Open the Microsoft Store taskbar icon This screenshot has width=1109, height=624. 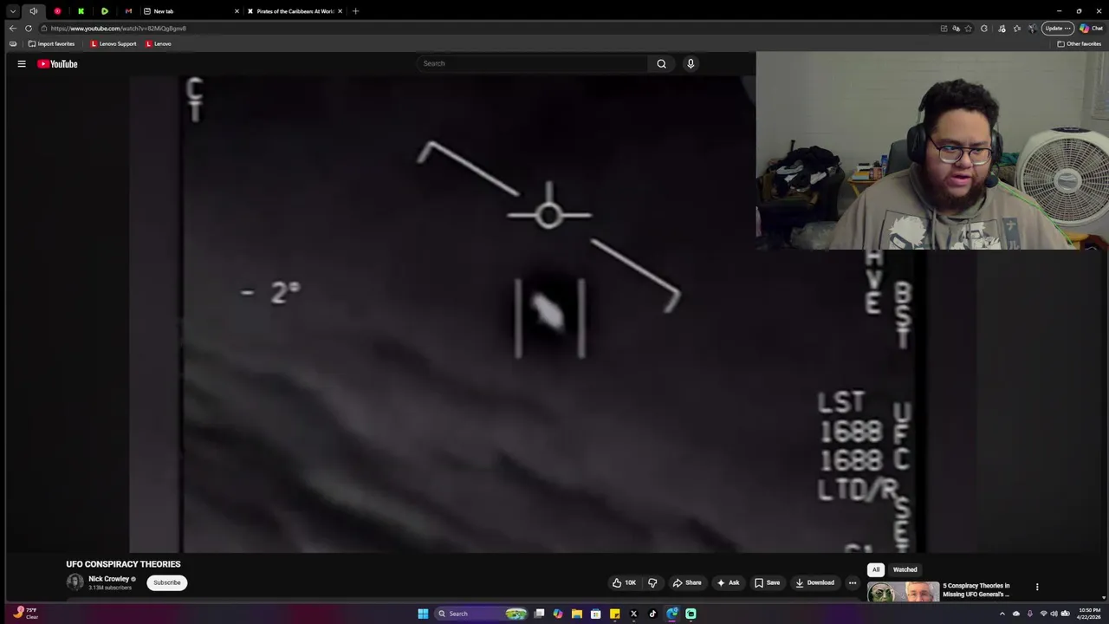[x=595, y=614]
